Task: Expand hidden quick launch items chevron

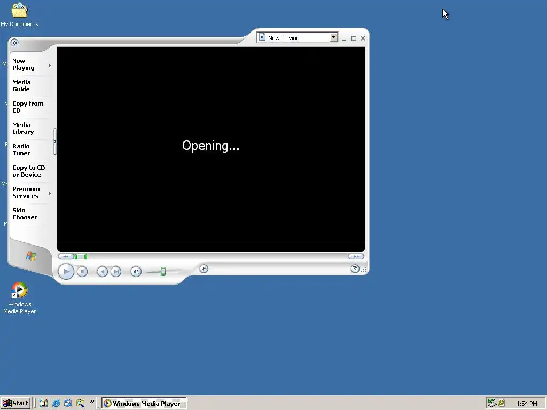Action: (x=92, y=401)
